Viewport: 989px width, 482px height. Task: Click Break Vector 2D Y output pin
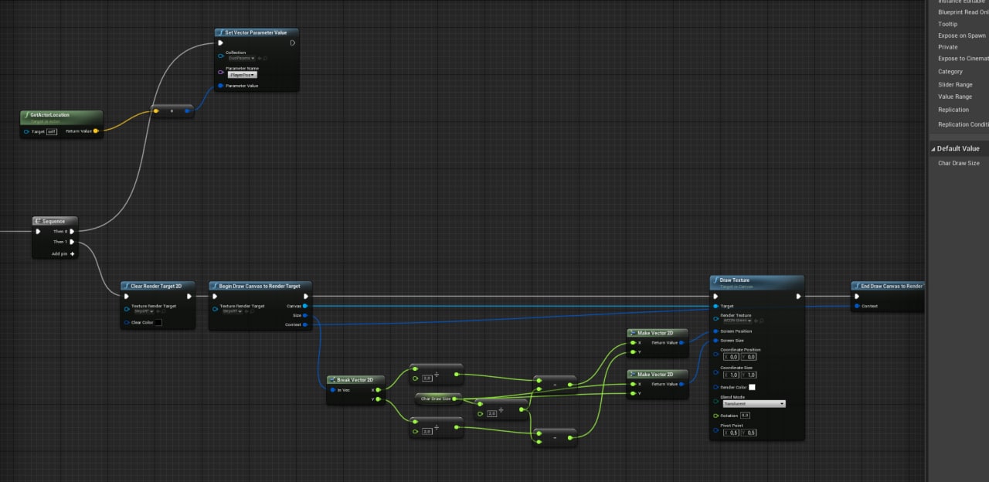[x=379, y=399]
